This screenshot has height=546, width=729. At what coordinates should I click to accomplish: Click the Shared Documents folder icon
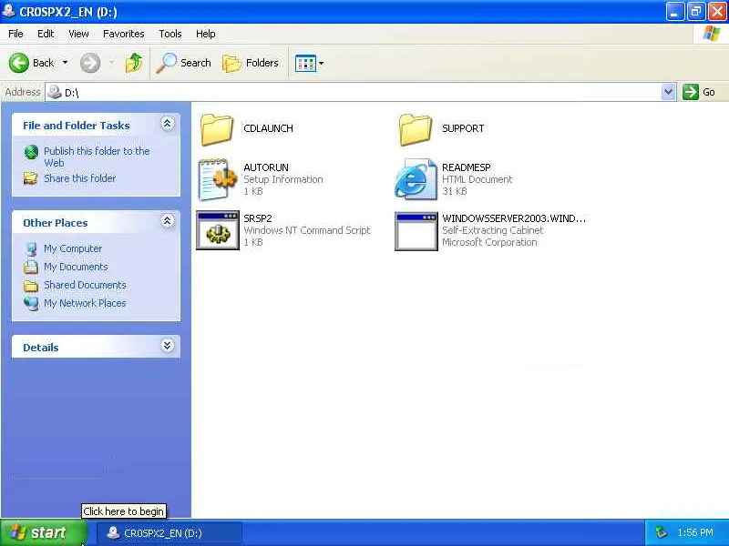31,286
